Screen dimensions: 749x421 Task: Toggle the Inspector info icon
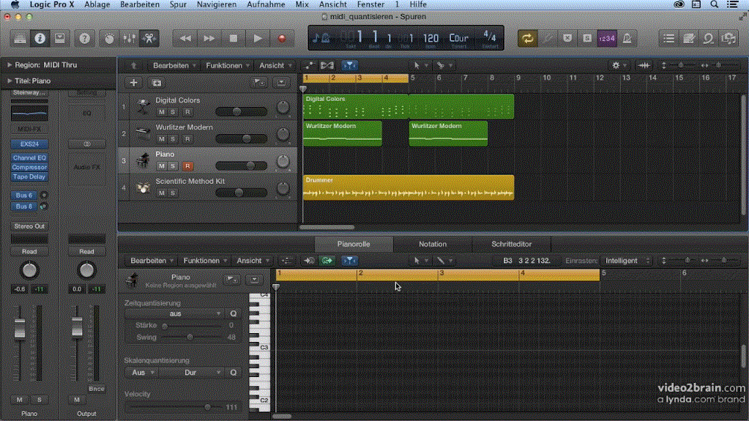(x=40, y=38)
